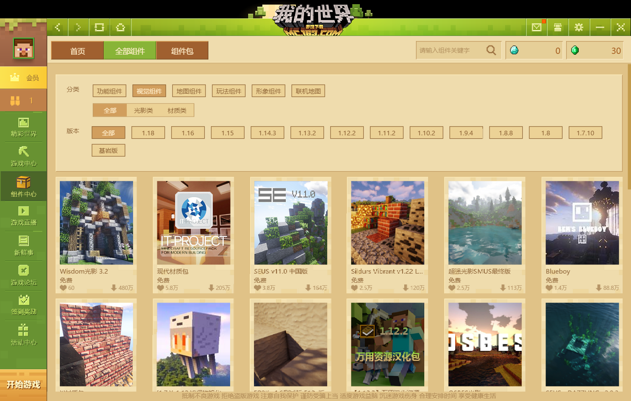Screen dimensions: 631x401
Task: Open 游戏直播 live streaming section
Action: [x=23, y=216]
